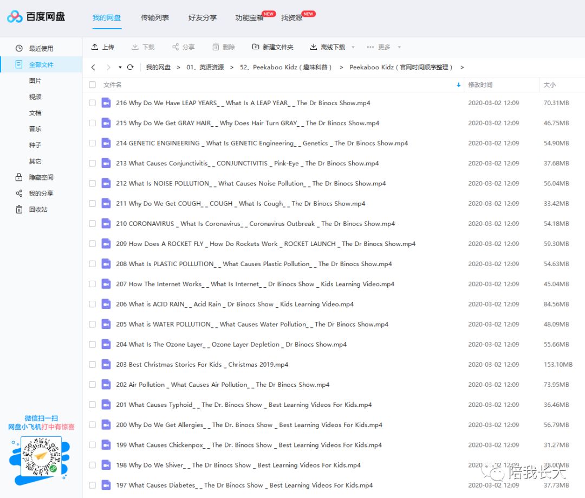
Task: Check the 198 Shiver file checkbox
Action: pos(92,465)
